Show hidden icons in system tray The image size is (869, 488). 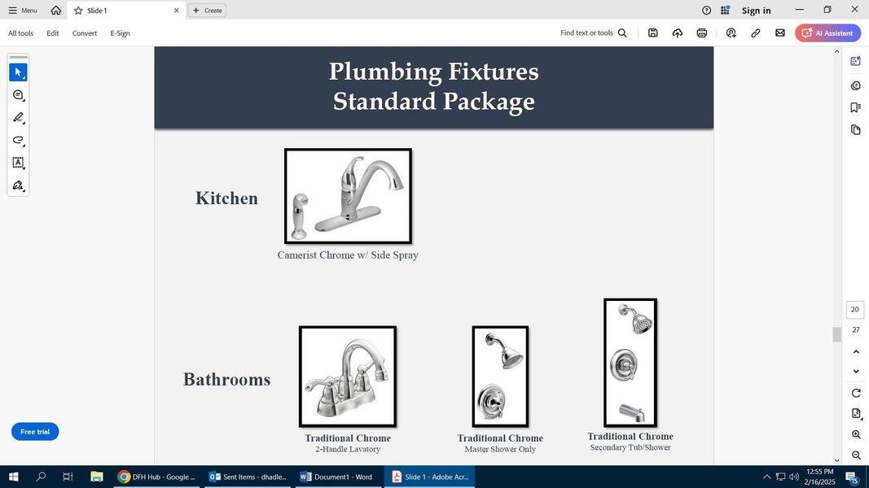pyautogui.click(x=766, y=477)
